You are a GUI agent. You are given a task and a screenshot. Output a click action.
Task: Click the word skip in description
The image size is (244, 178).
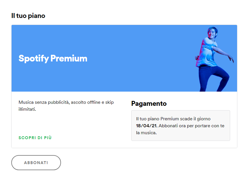[x=110, y=102]
